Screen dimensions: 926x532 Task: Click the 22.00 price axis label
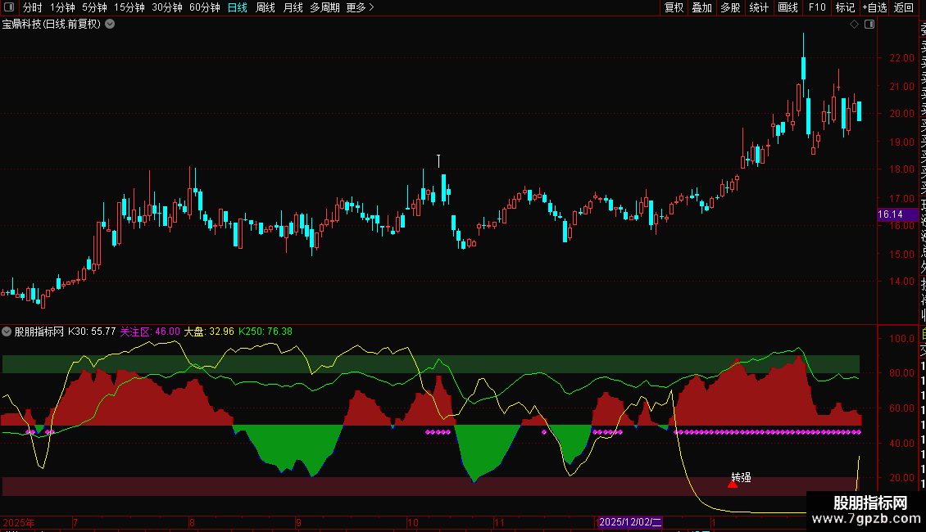tap(901, 58)
